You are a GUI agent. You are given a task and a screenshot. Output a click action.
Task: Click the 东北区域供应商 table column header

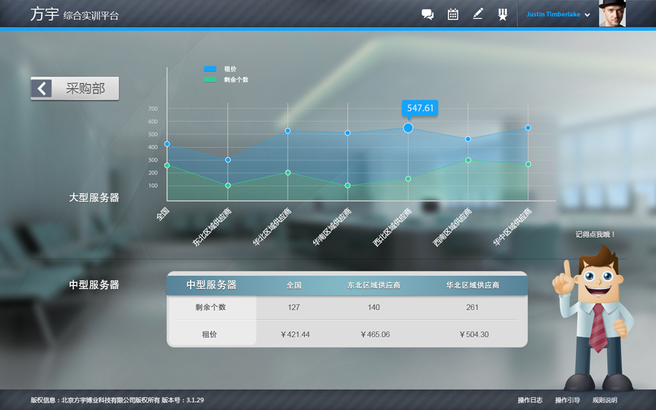click(x=374, y=285)
